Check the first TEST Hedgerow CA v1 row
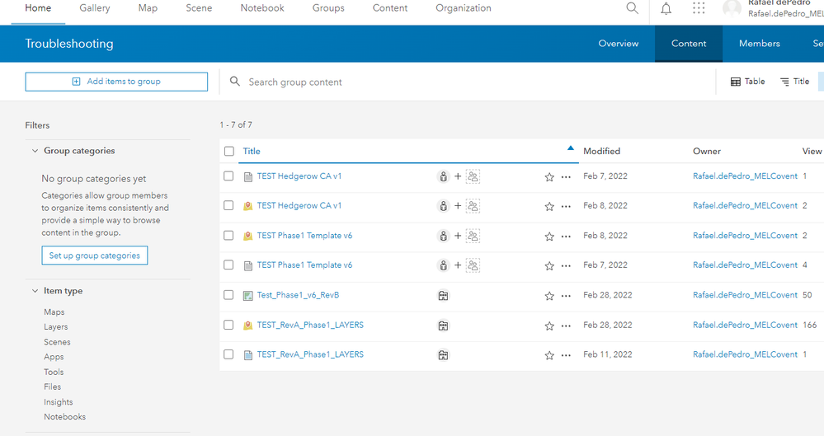This screenshot has width=824, height=436. 228,176
